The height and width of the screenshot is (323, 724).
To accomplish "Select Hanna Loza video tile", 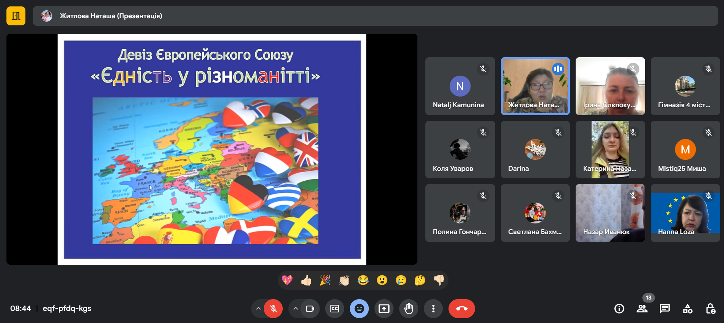I will pyautogui.click(x=685, y=213).
